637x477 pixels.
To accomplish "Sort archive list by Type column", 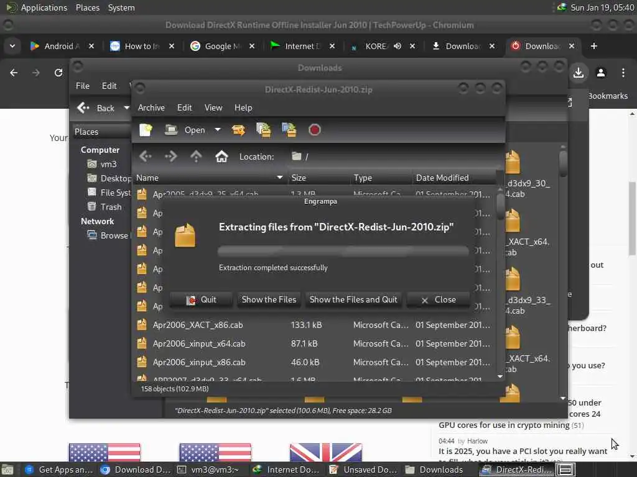I will tap(381, 178).
